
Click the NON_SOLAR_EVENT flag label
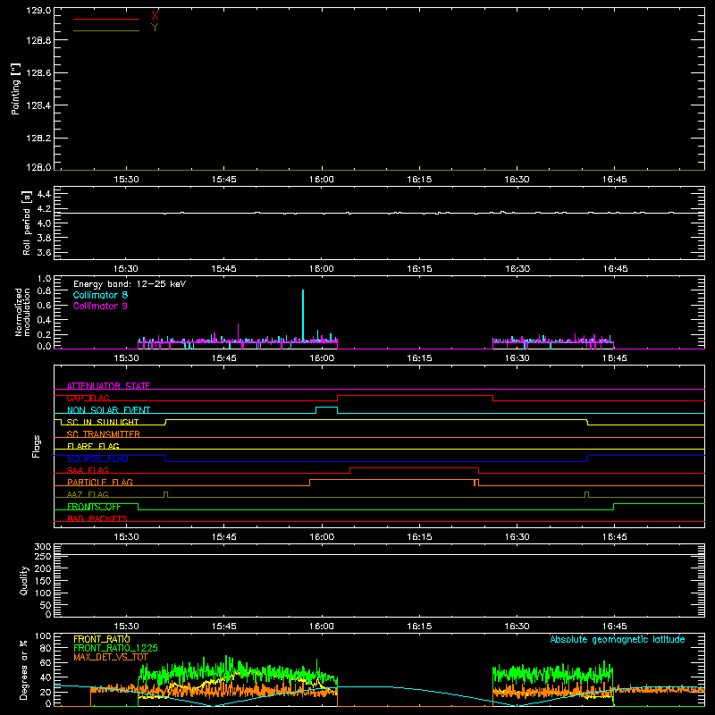(108, 410)
